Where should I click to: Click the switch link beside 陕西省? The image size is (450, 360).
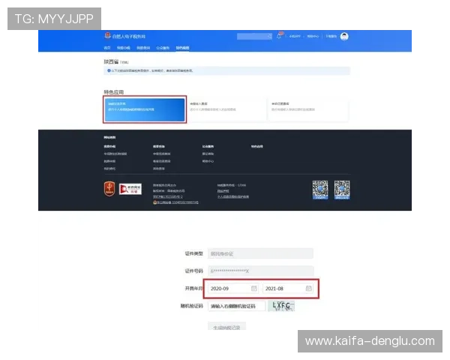[124, 62]
